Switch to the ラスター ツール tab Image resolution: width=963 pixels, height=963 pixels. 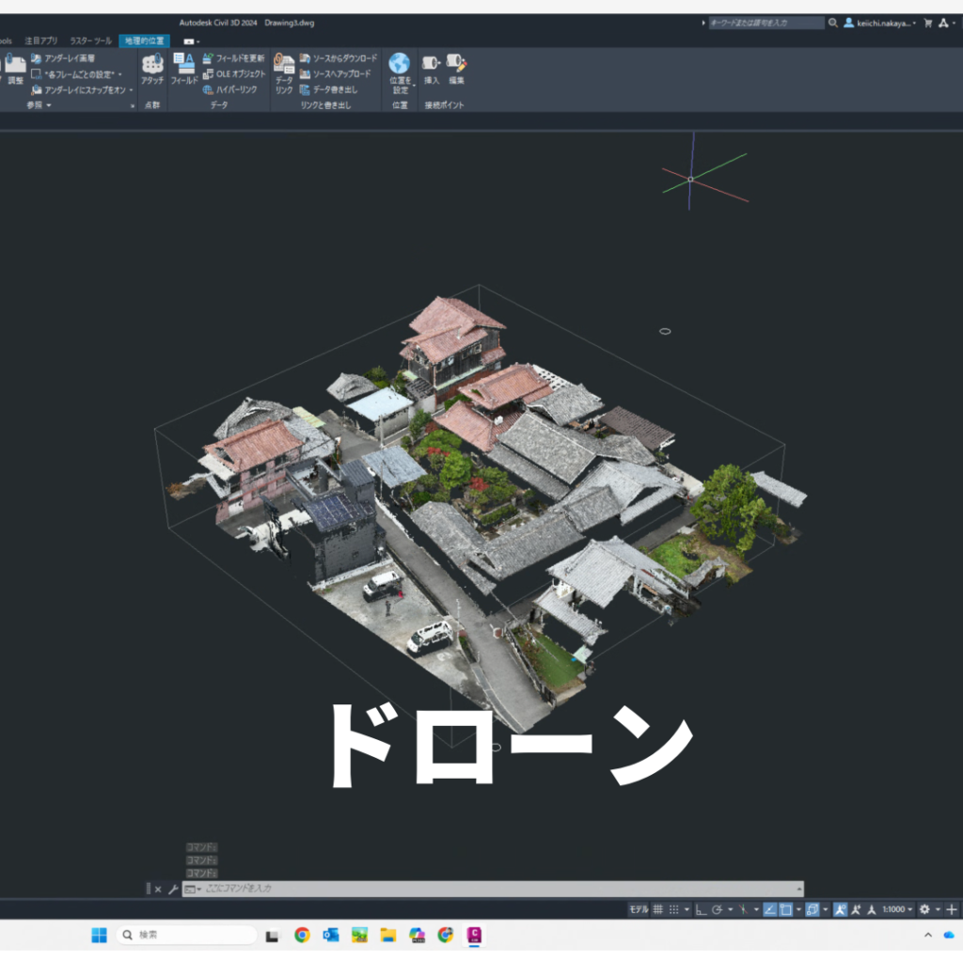(91, 41)
